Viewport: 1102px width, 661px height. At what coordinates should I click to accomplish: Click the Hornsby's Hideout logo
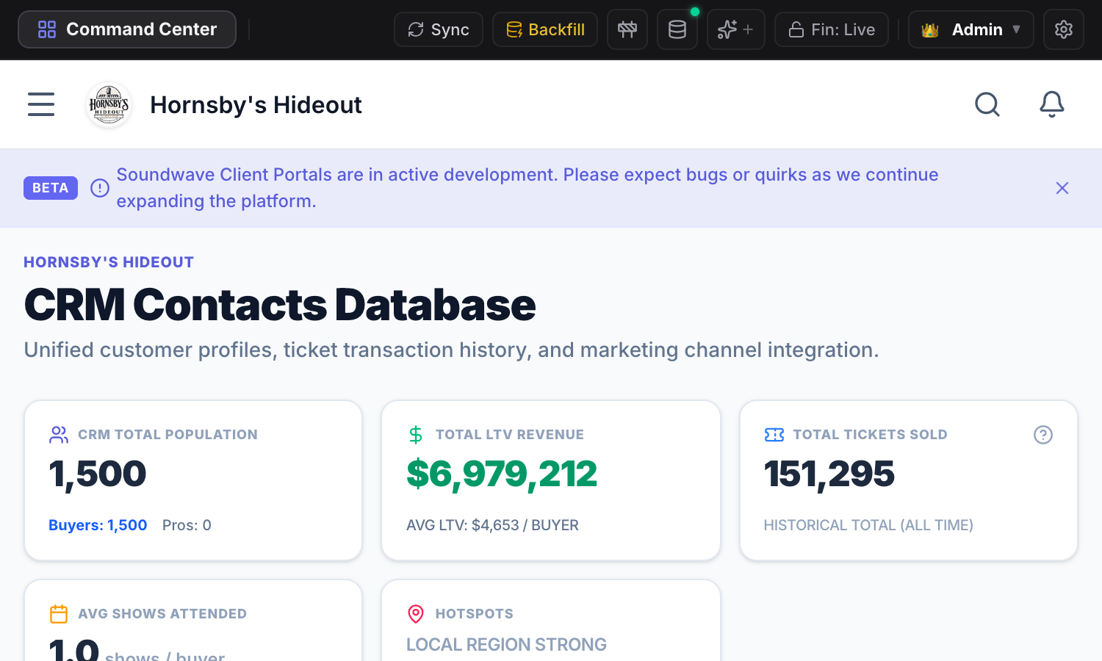pos(109,104)
